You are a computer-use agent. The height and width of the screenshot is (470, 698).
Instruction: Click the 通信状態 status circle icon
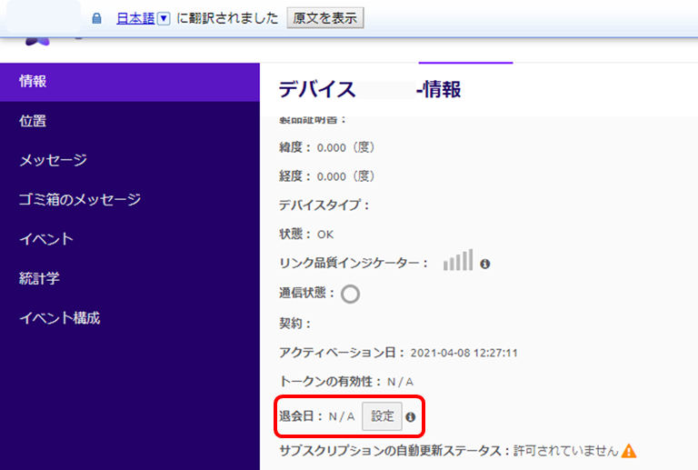(350, 294)
